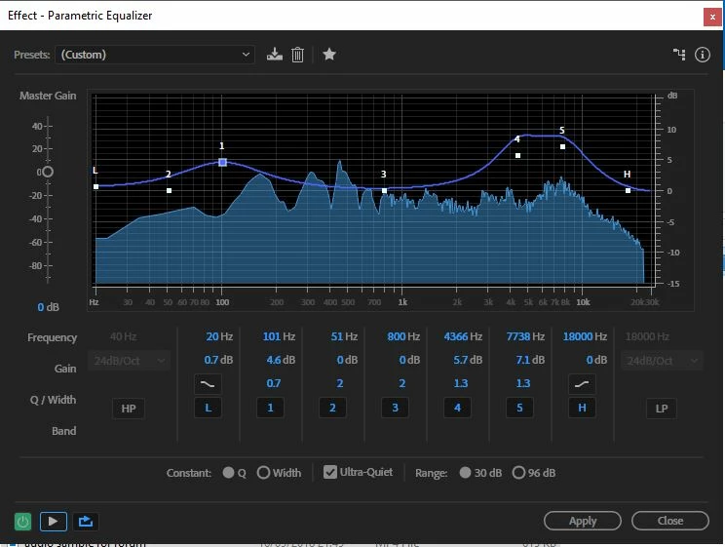This screenshot has width=725, height=547.
Task: Edit band 2 Q value 2
Action: [x=340, y=383]
